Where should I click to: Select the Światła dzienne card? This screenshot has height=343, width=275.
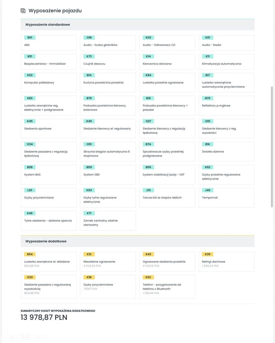226,152
